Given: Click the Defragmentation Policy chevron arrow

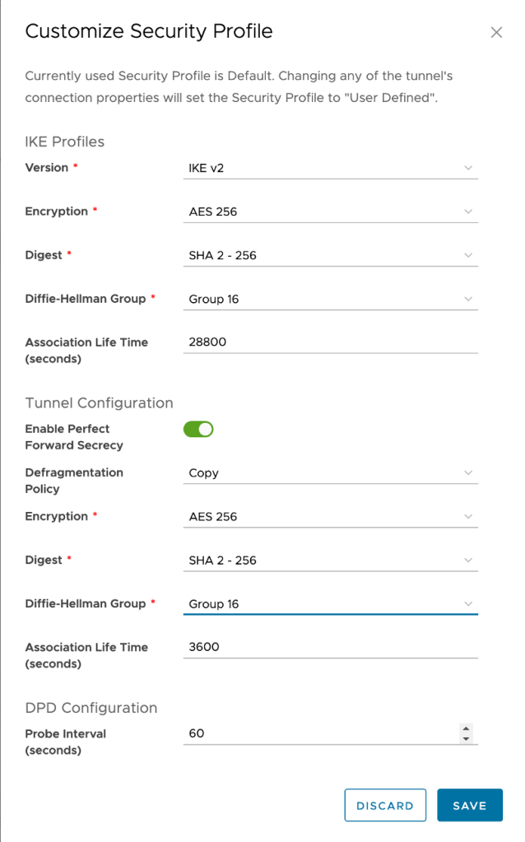Looking at the screenshot, I should 468,473.
